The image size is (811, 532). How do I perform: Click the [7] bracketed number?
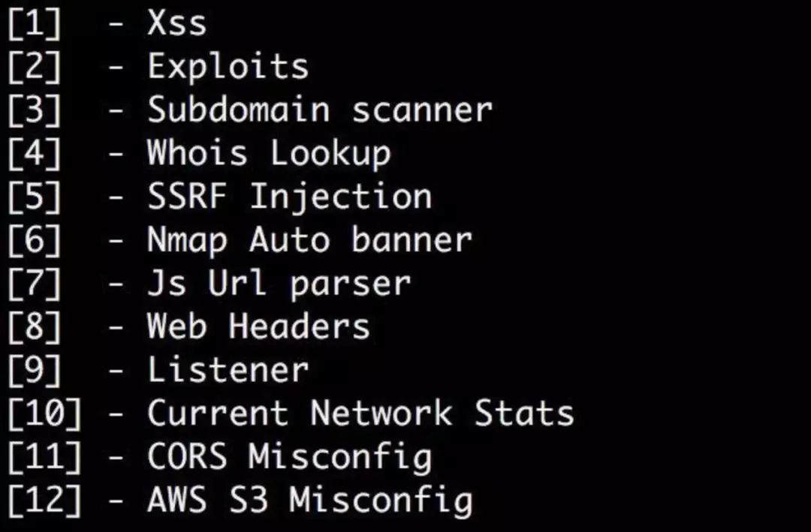pos(35,284)
